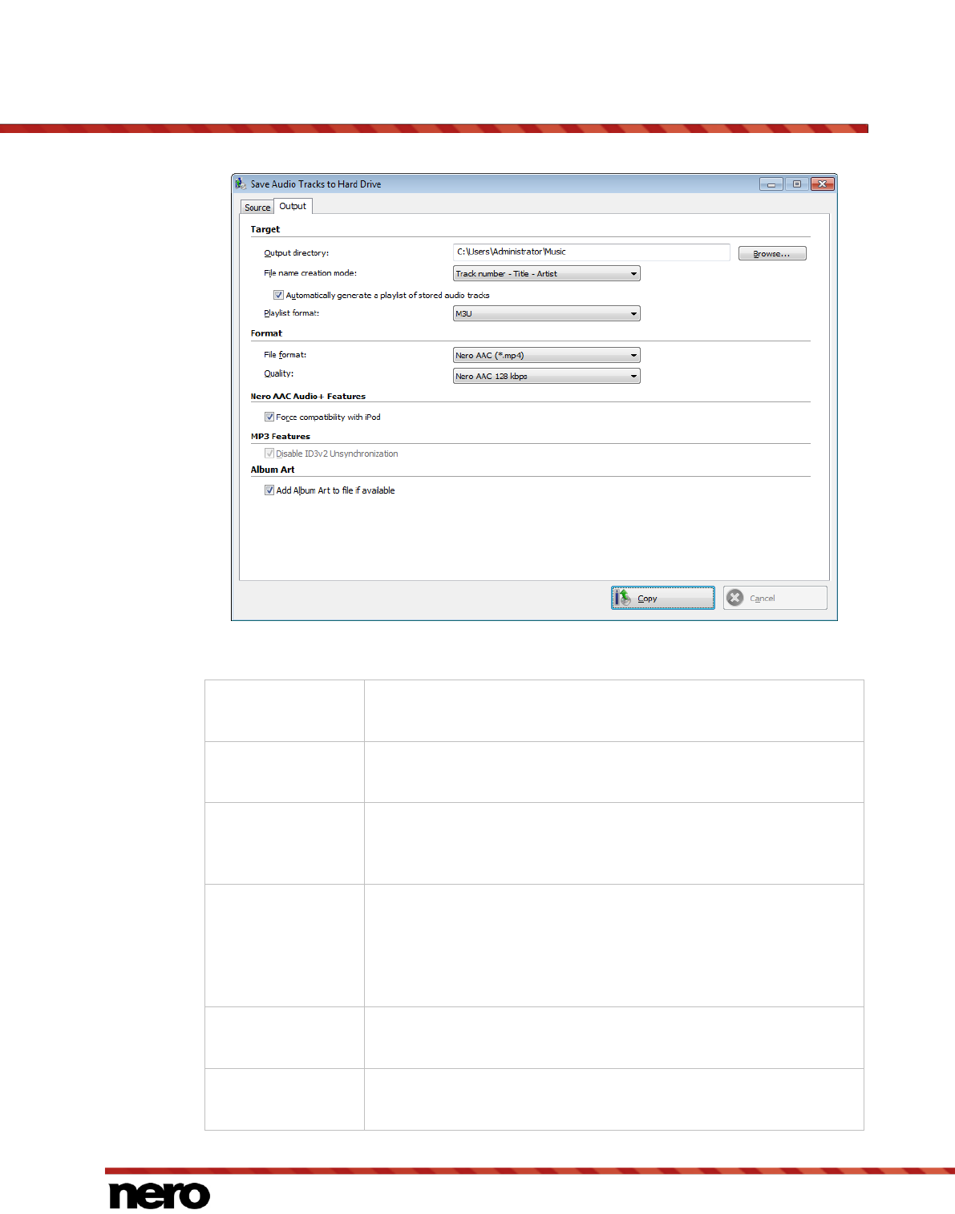Toggle Force compatibility with iPod checkbox
955x1214 pixels.
[269, 417]
